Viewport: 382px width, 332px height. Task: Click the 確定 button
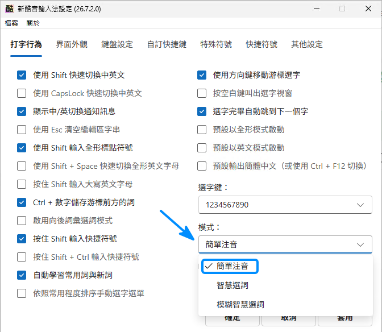click(232, 320)
